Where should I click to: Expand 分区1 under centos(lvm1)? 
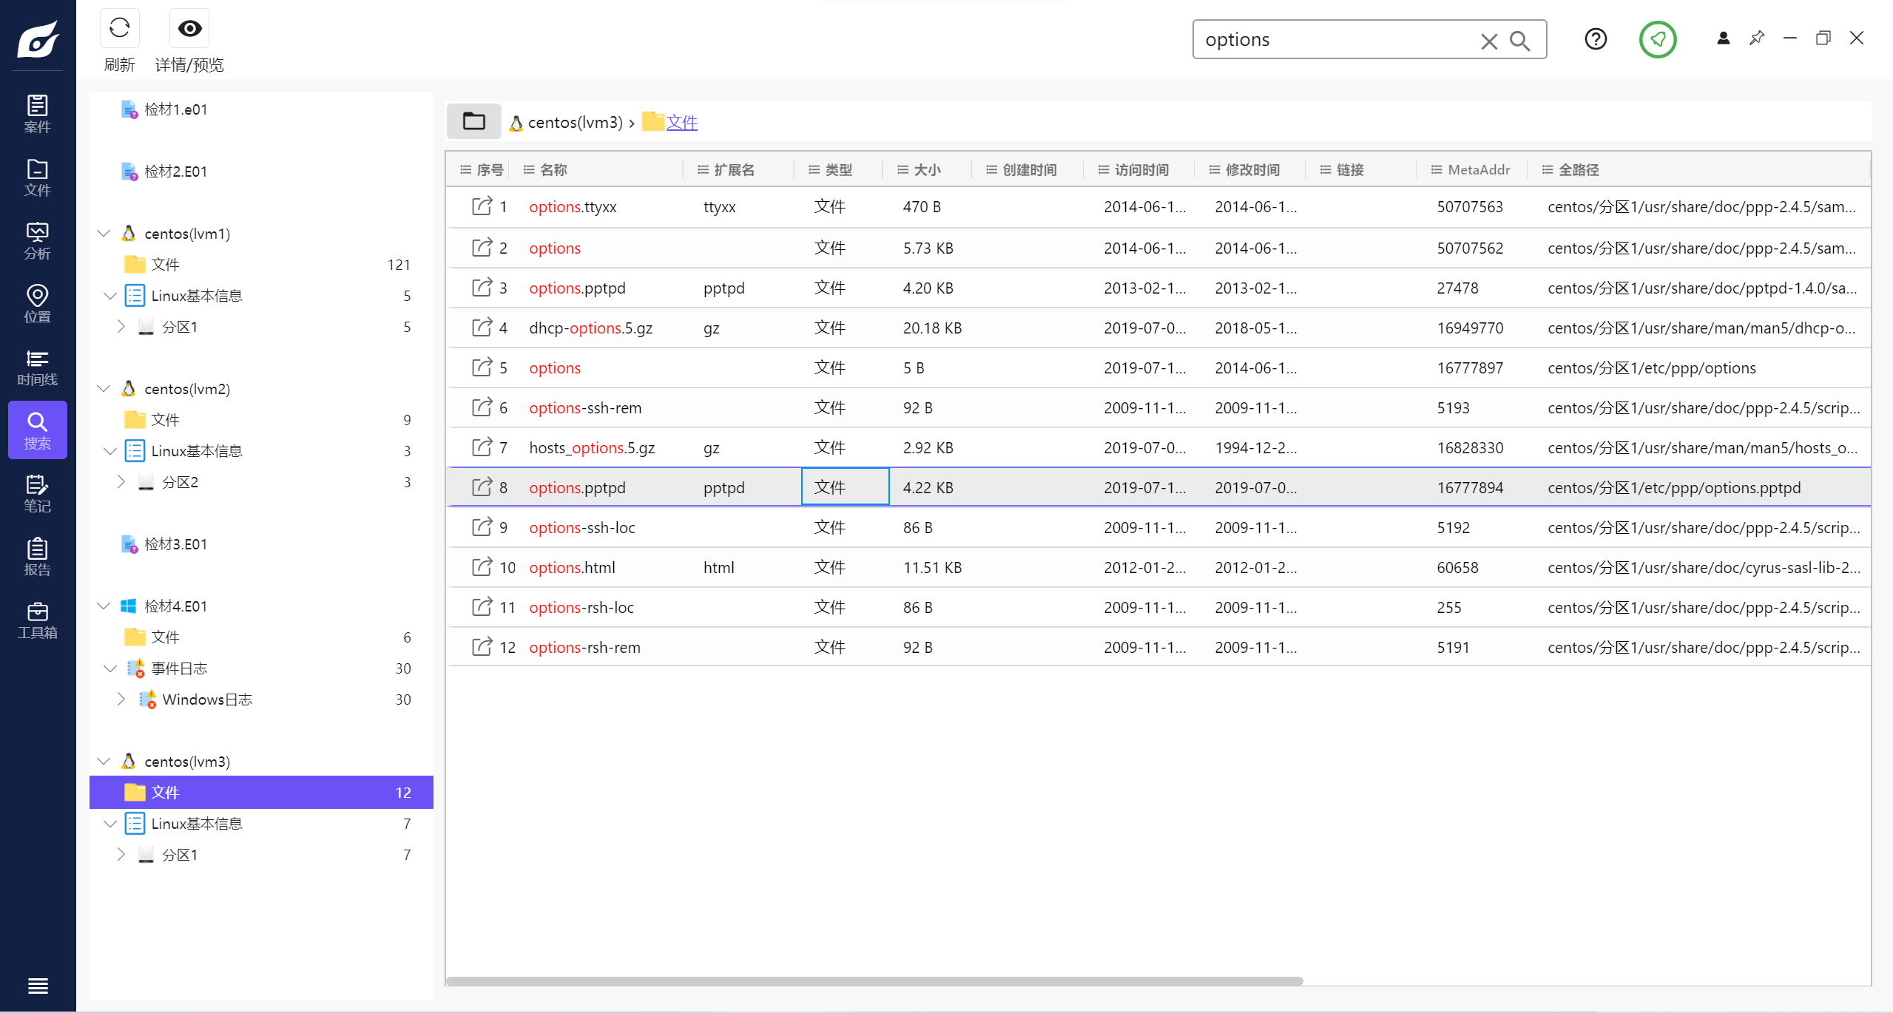[x=121, y=326]
